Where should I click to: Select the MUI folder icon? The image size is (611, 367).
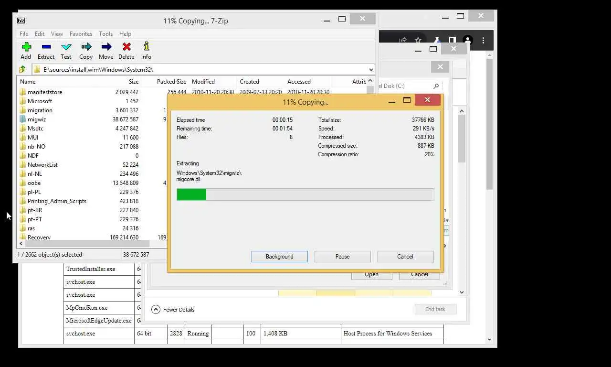coord(23,137)
